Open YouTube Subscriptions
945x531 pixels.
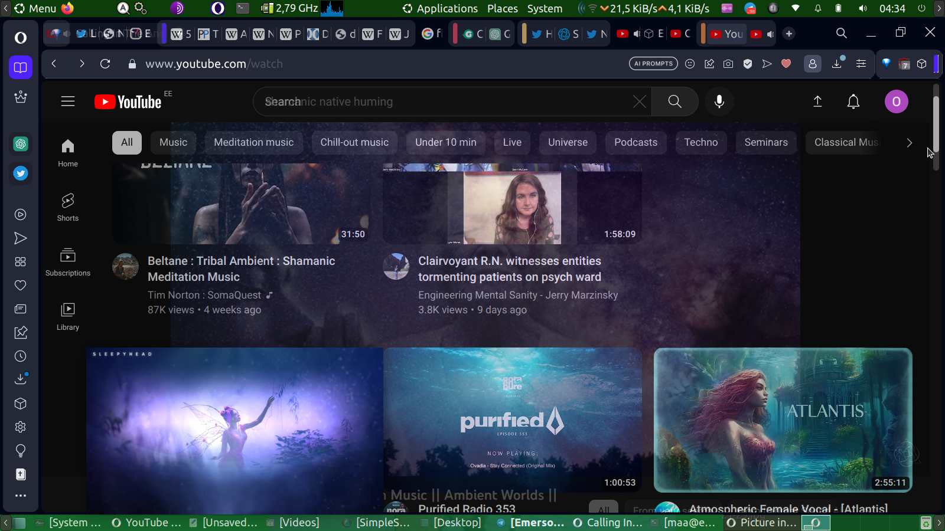pyautogui.click(x=68, y=262)
